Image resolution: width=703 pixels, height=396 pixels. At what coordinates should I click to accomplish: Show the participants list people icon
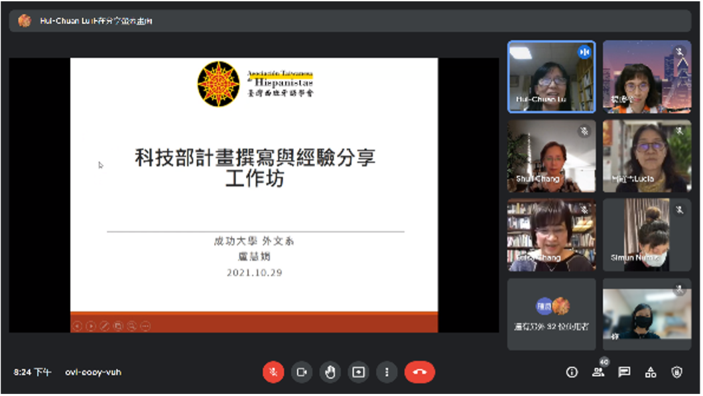pos(598,372)
